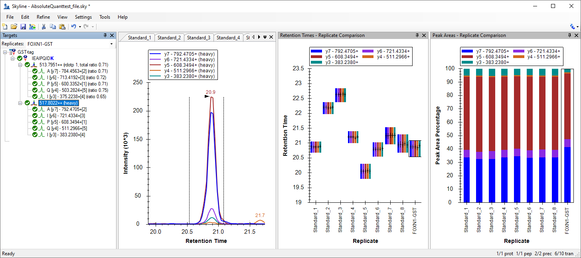
Task: Show earlier chromatogram tabs with left arrow
Action: (x=253, y=37)
